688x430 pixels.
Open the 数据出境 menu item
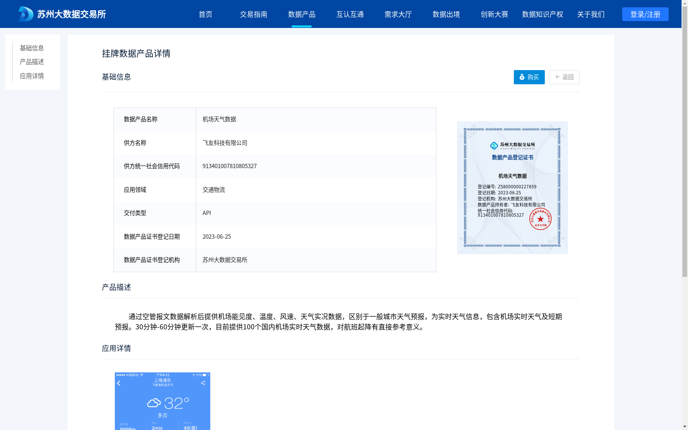[446, 14]
